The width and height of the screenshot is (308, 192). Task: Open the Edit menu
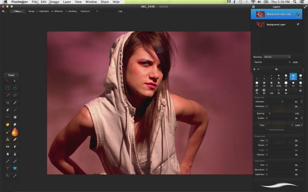click(43, 2)
